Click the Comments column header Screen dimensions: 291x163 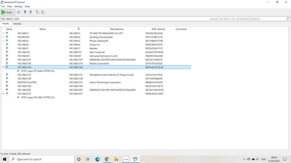coord(181,29)
